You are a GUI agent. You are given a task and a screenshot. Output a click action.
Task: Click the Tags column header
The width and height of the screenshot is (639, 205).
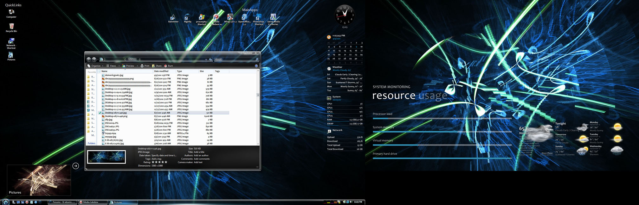pos(222,71)
